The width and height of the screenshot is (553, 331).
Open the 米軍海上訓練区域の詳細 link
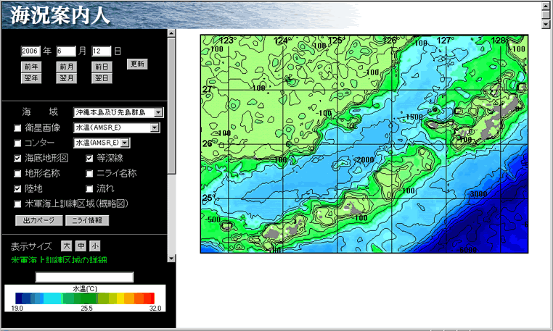pos(59,260)
